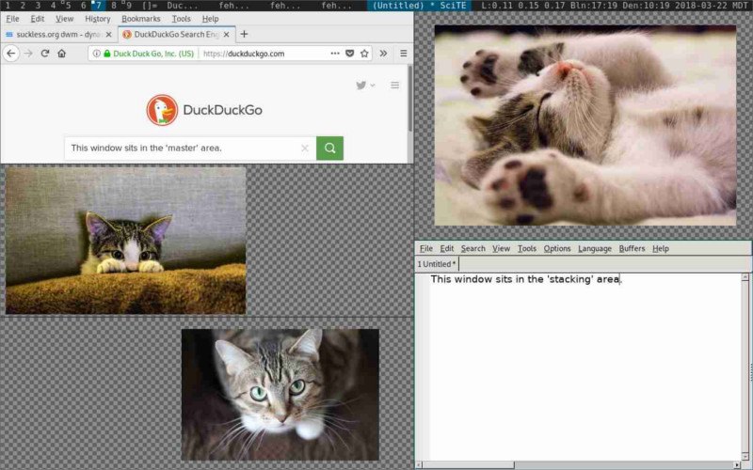The width and height of the screenshot is (753, 470).
Task: Reload the DuckDuckGo page
Action: click(44, 54)
